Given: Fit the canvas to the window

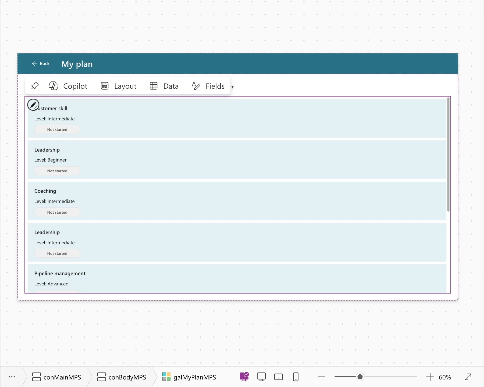Looking at the screenshot, I should click(x=468, y=377).
